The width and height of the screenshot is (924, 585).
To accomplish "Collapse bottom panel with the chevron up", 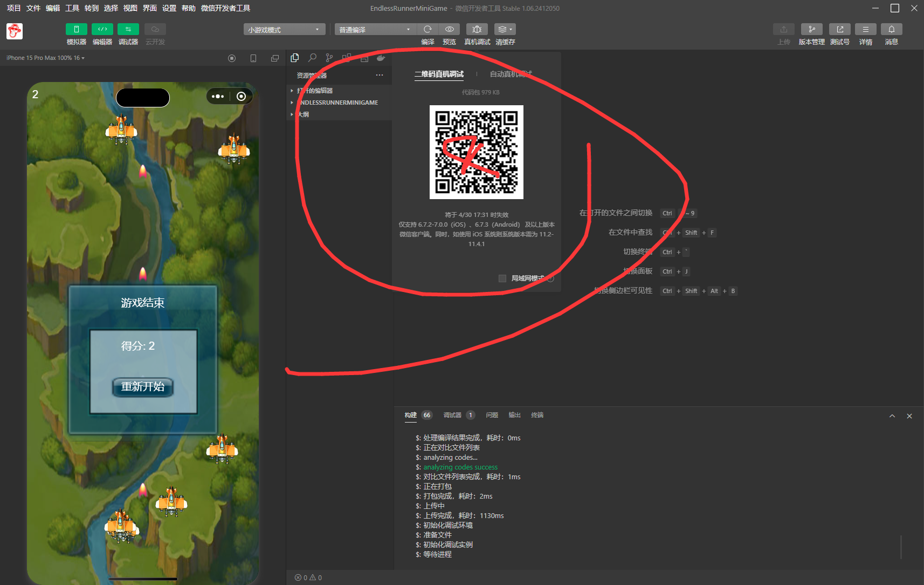I will (x=892, y=416).
